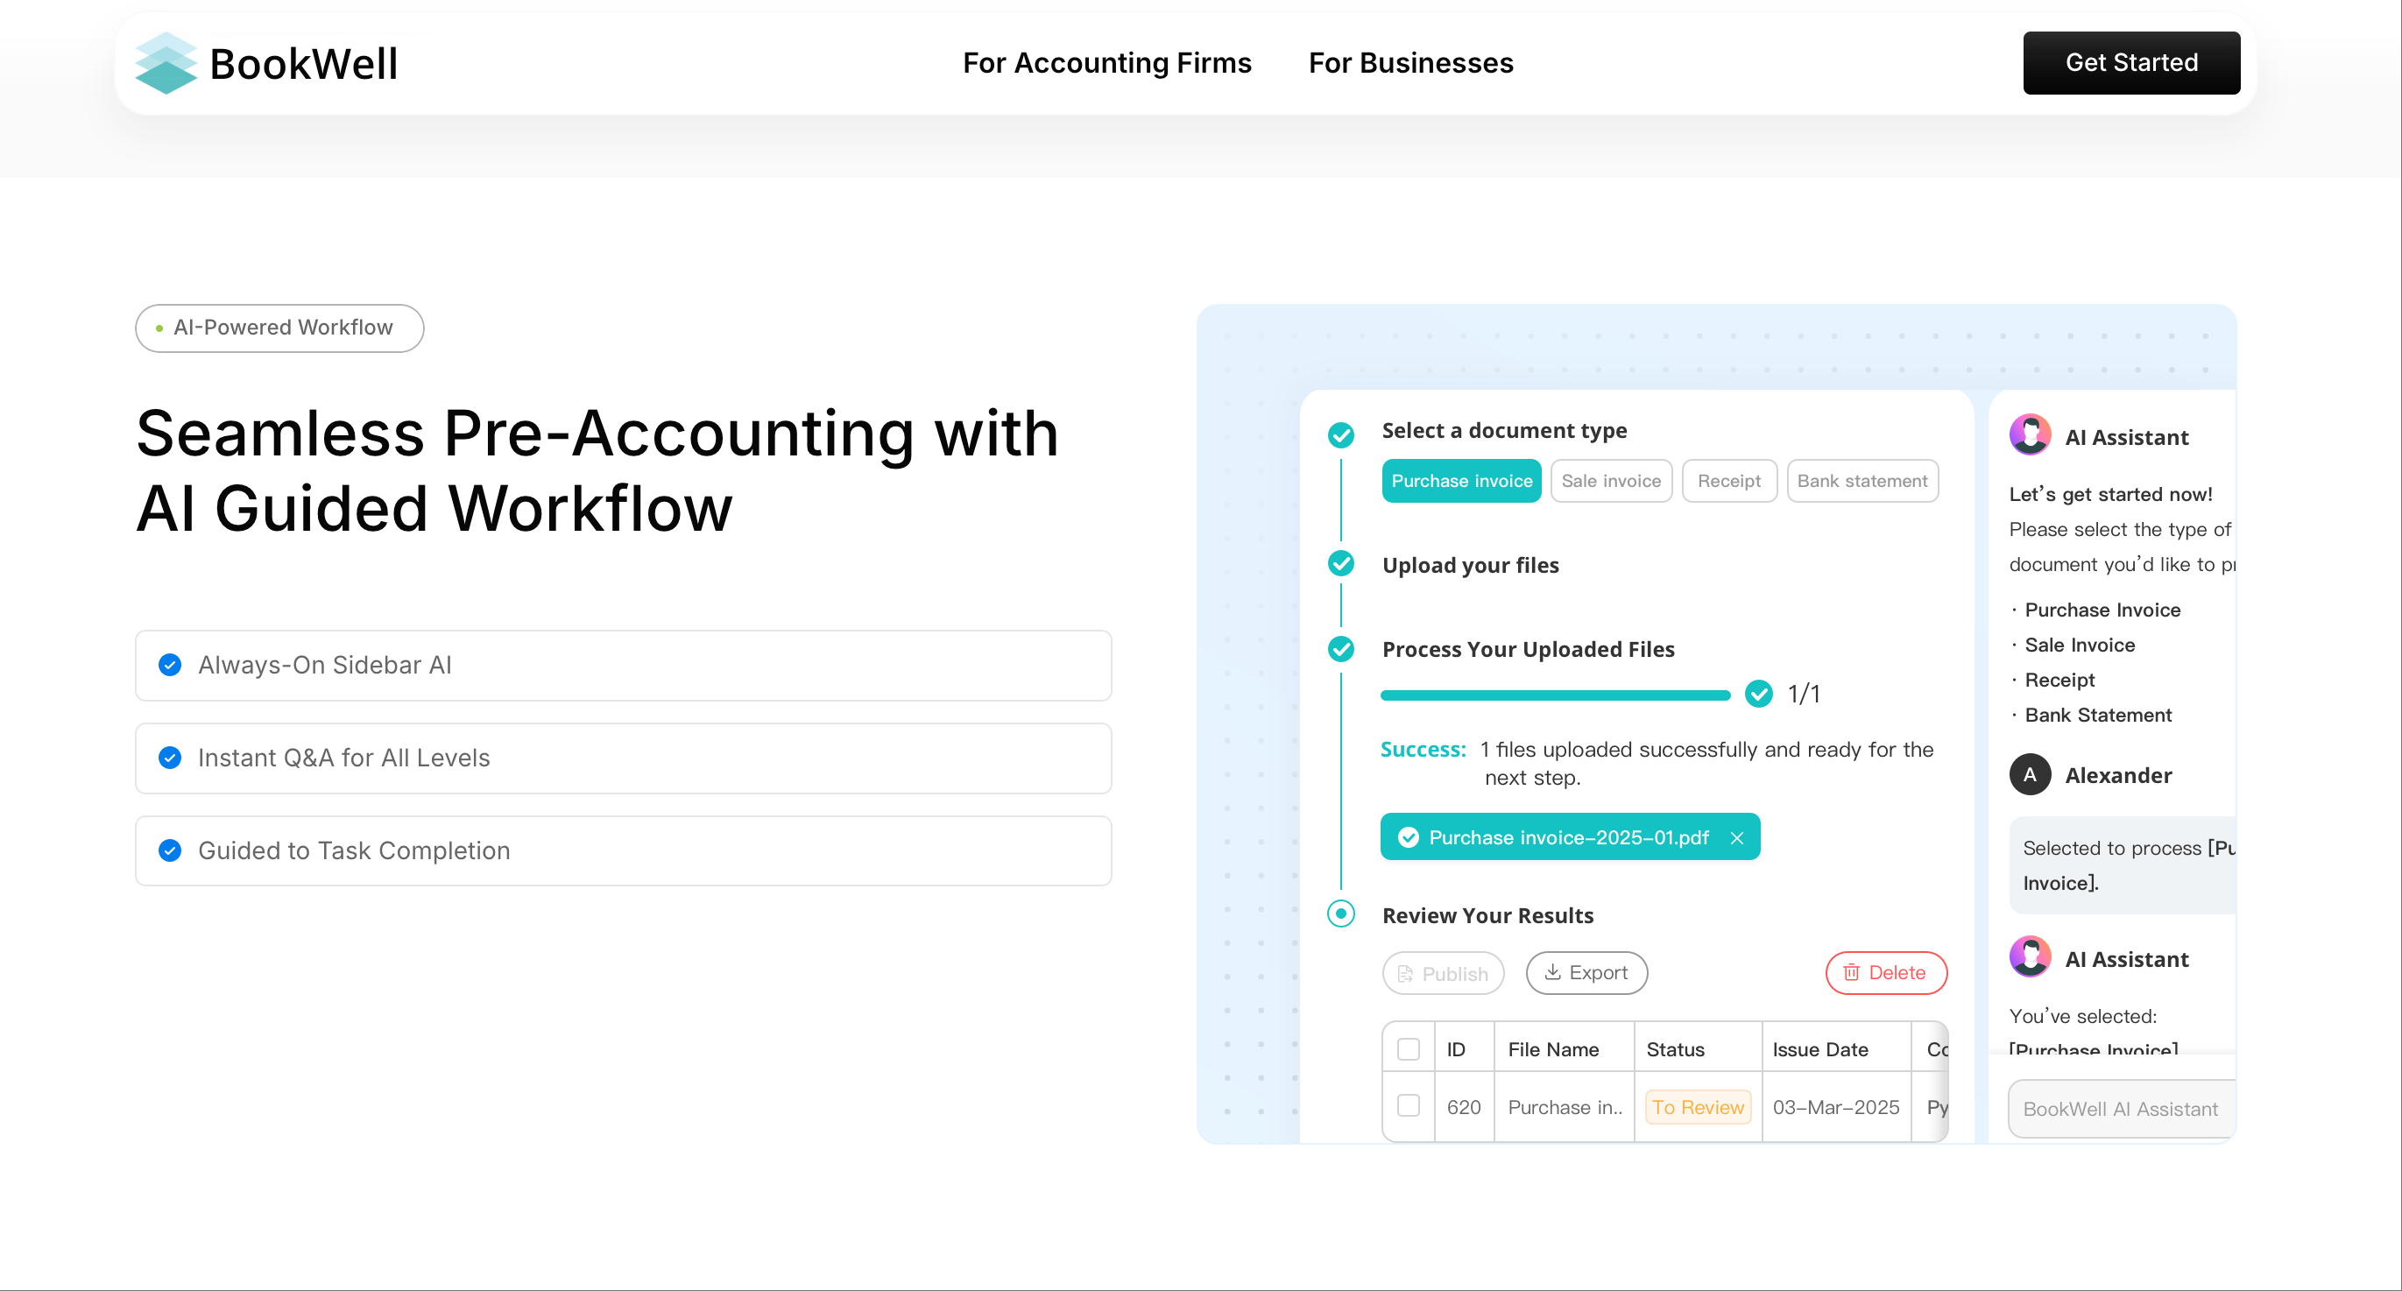Choose the Receipt document type
2402x1291 pixels.
tap(1728, 481)
